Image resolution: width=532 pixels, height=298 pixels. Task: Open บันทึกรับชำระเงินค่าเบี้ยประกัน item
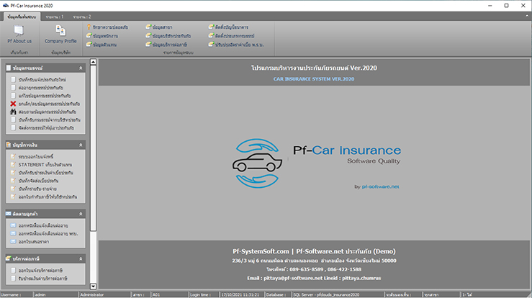pyautogui.click(x=42, y=173)
